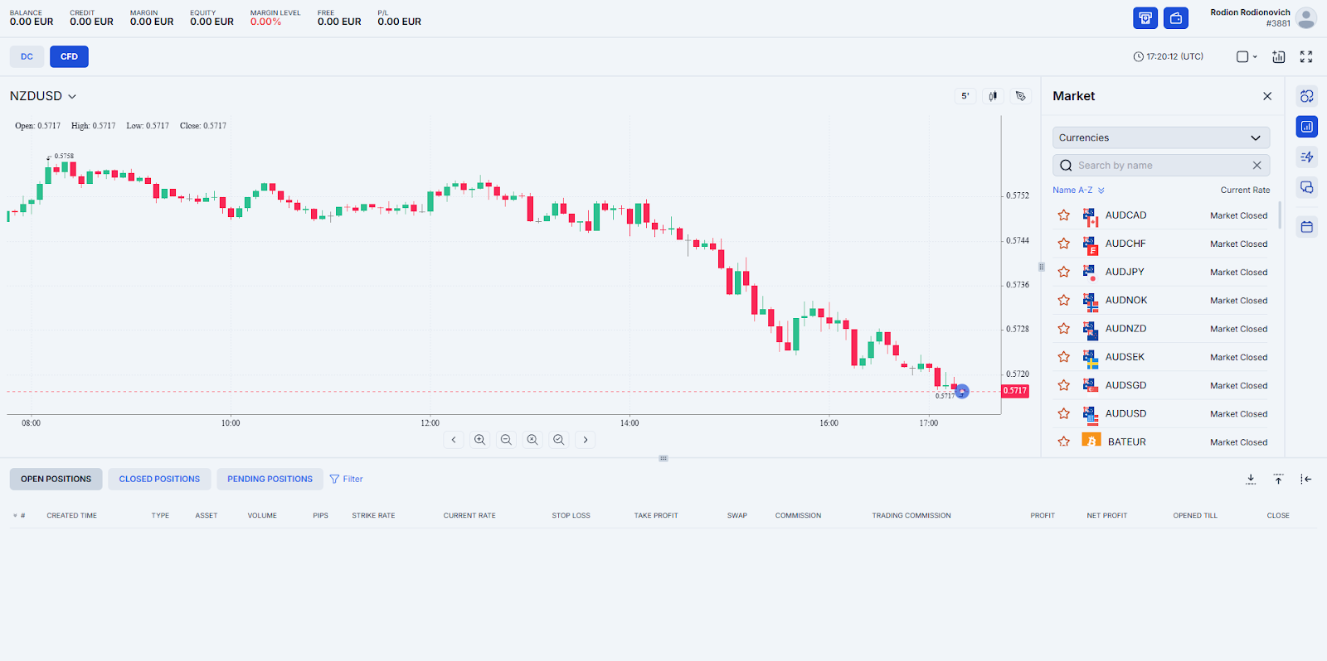
Task: Switch to the Pending Positions tab
Action: click(x=270, y=479)
